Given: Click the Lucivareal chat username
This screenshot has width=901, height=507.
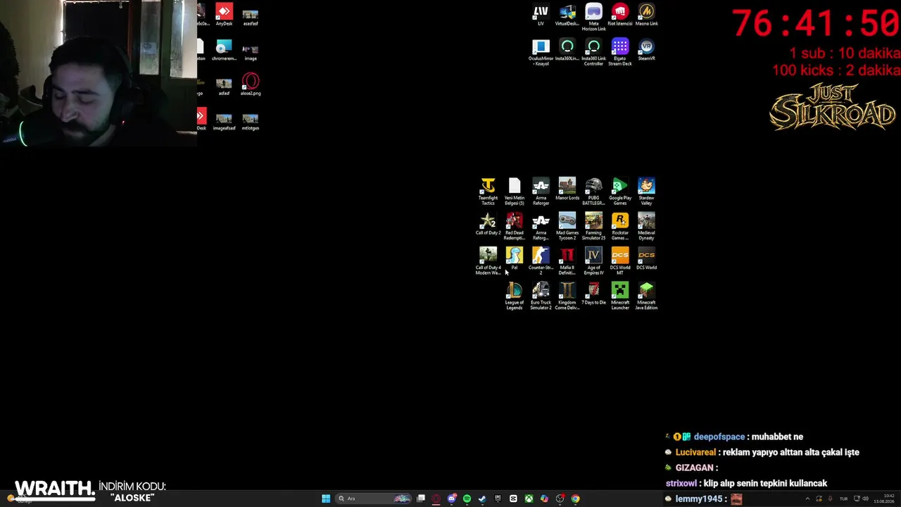Looking at the screenshot, I should pyautogui.click(x=695, y=452).
